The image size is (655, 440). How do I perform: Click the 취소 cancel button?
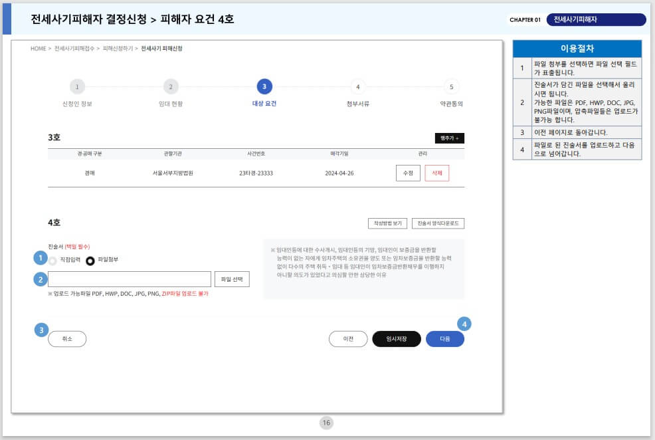pos(67,338)
